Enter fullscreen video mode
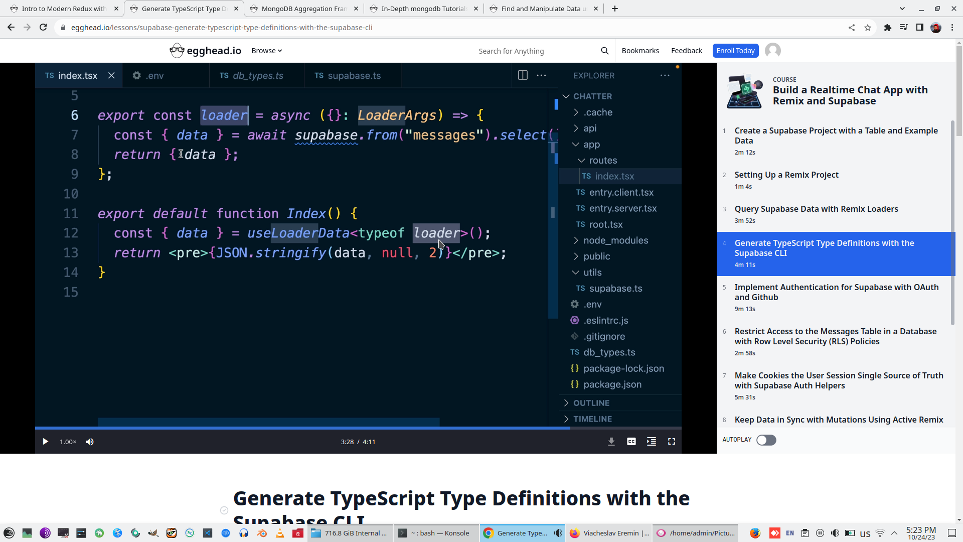This screenshot has width=963, height=542. (671, 442)
